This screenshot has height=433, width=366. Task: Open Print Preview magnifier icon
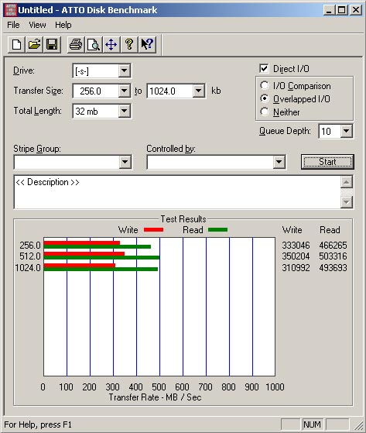click(94, 44)
